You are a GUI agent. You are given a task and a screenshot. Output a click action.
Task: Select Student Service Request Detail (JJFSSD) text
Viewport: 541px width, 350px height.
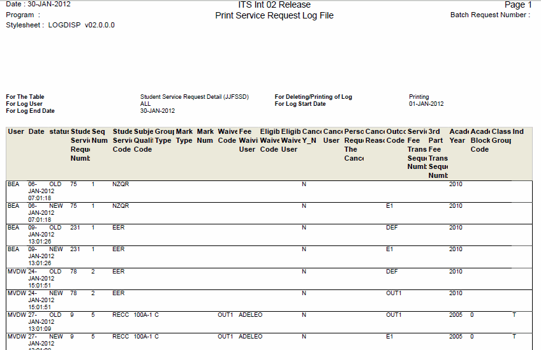pyautogui.click(x=194, y=97)
